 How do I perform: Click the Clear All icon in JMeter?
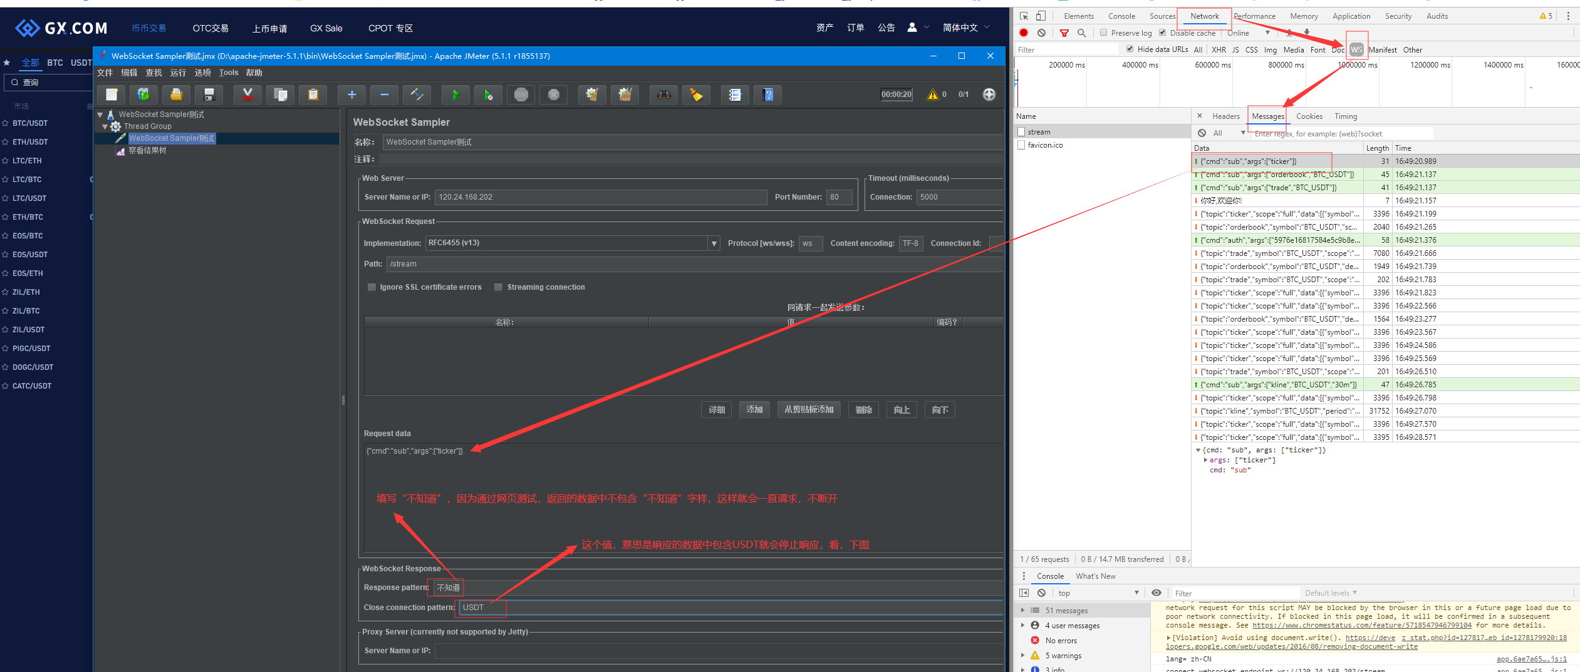(625, 94)
